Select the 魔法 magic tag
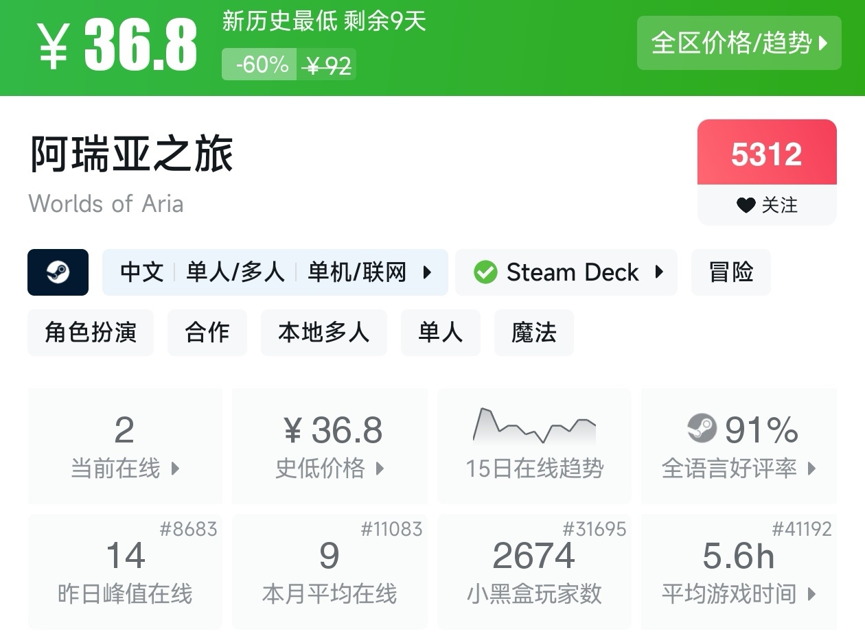 tap(533, 333)
